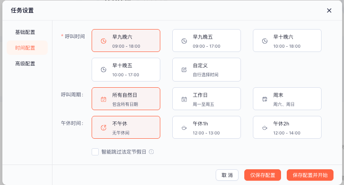Viewport: 344px width, 185px height.
Task: Click calendar icon in 周末 card
Action: (x=265, y=99)
